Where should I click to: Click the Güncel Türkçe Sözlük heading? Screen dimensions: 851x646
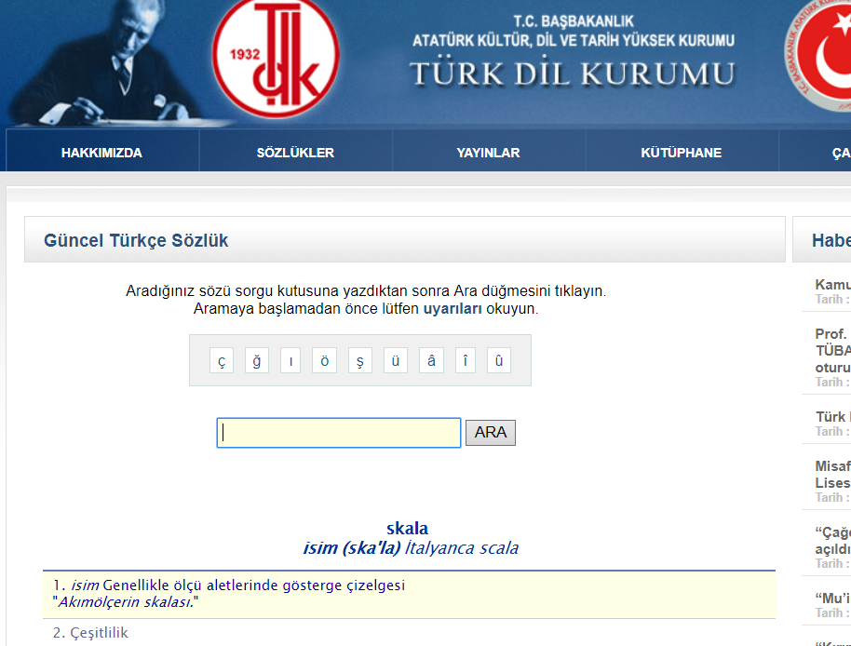tap(136, 240)
